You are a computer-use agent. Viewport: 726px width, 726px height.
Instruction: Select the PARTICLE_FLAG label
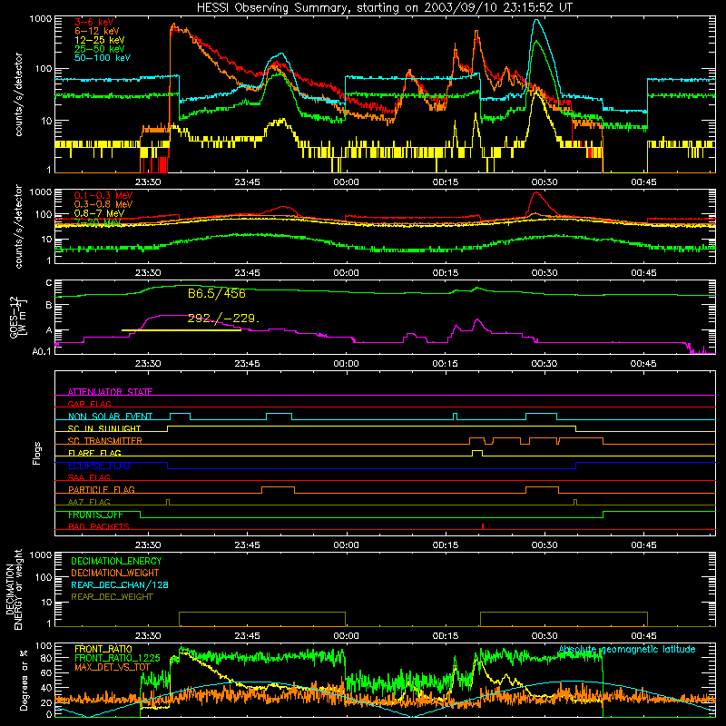102,490
